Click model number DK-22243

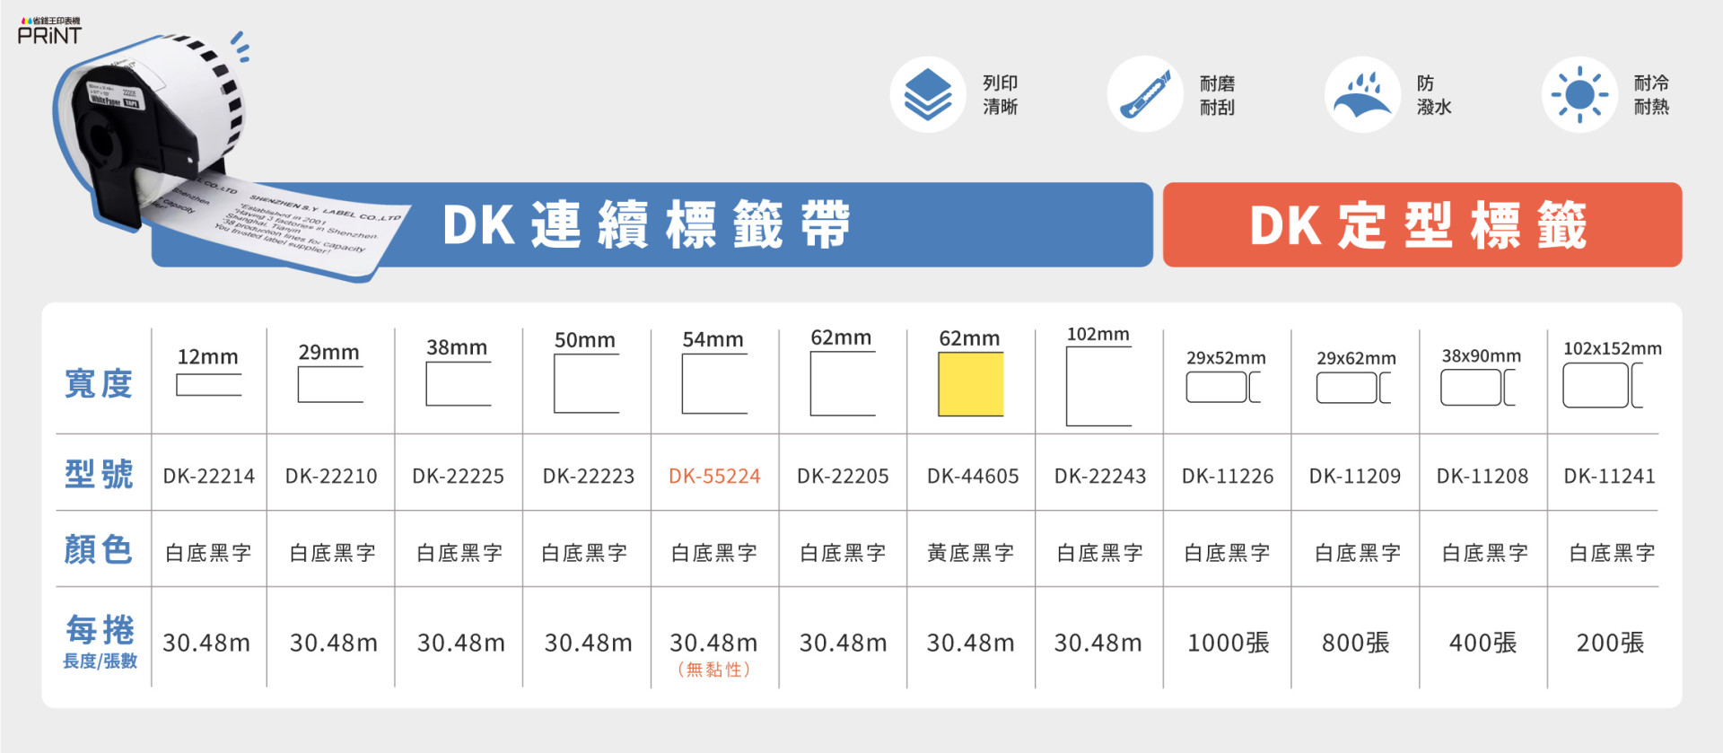point(1100,476)
